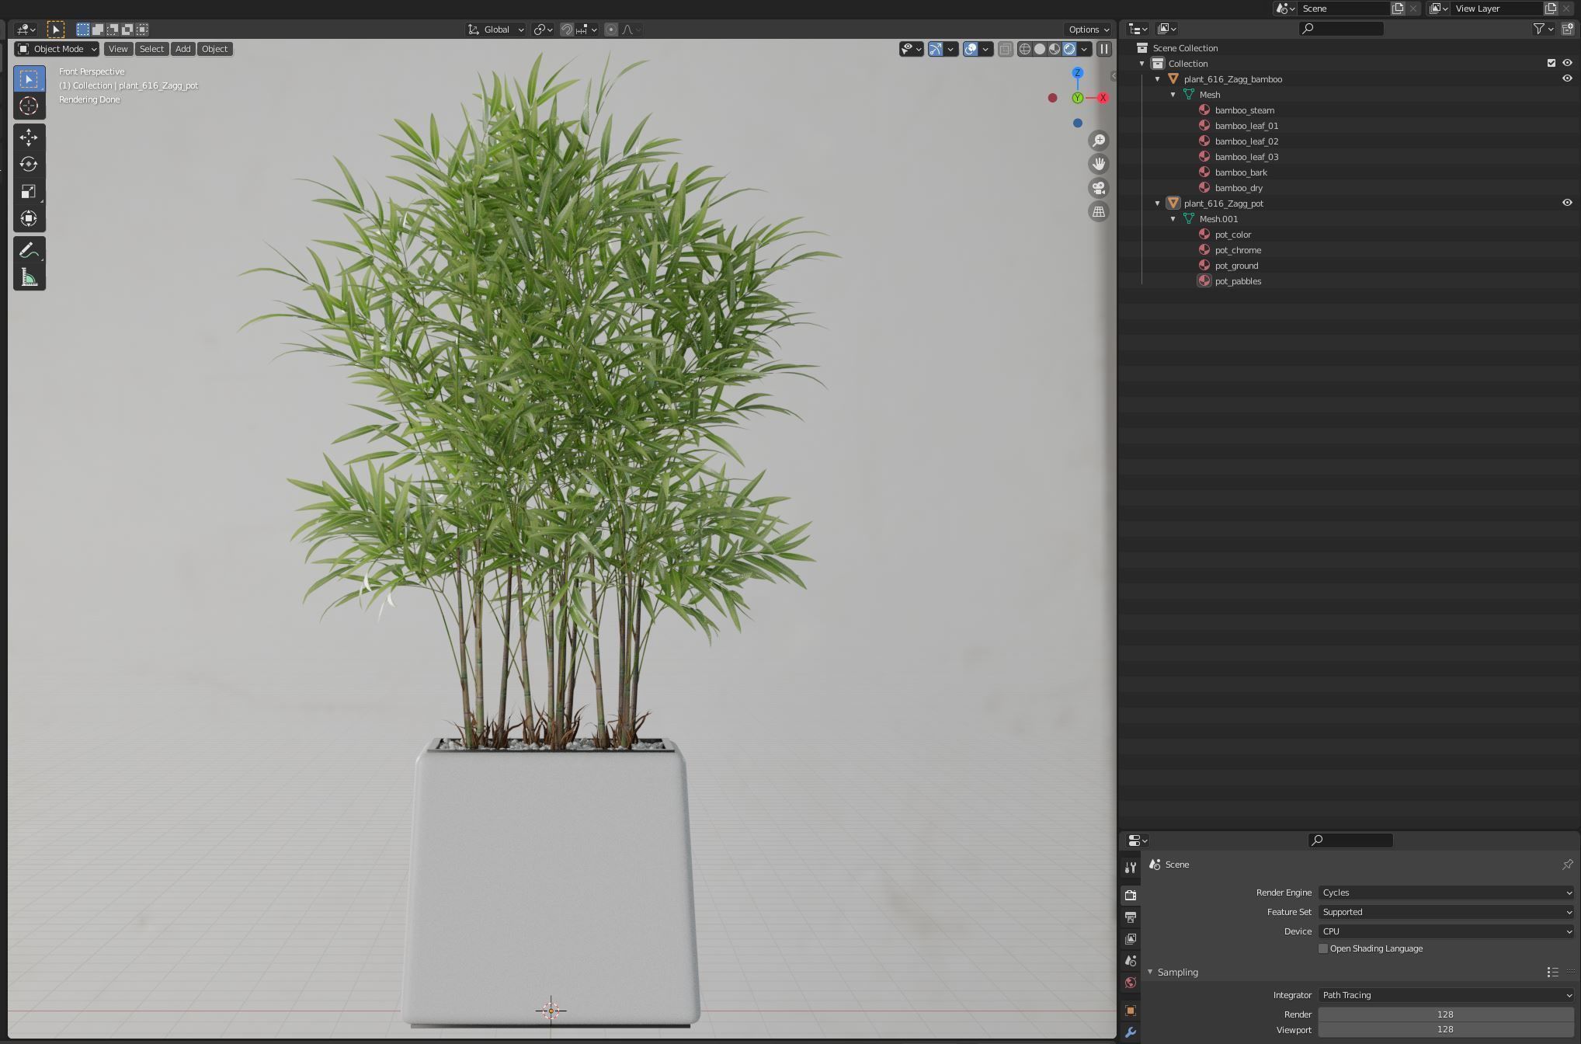Collapse the plant_616_Zagg_bamboo tree item
Screen dimensions: 1581x1044
(1158, 79)
